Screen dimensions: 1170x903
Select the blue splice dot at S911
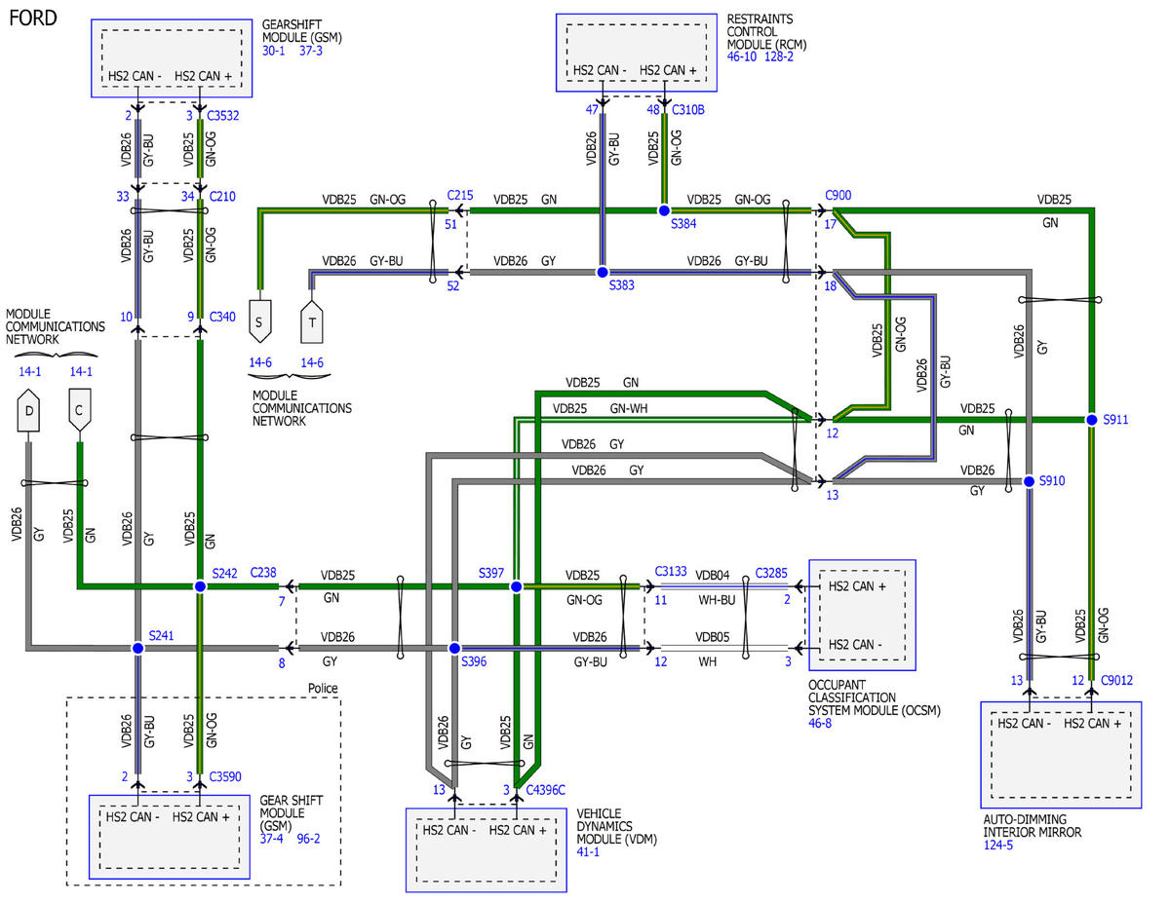[x=1091, y=420]
